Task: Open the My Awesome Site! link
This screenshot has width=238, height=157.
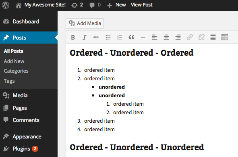Action: [45, 5]
